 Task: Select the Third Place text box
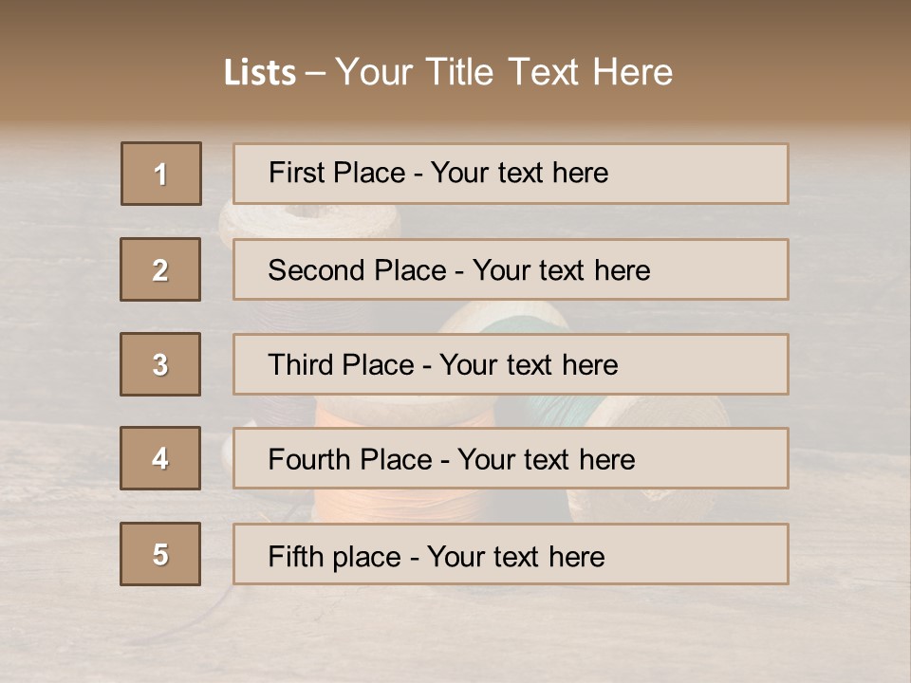click(x=511, y=364)
